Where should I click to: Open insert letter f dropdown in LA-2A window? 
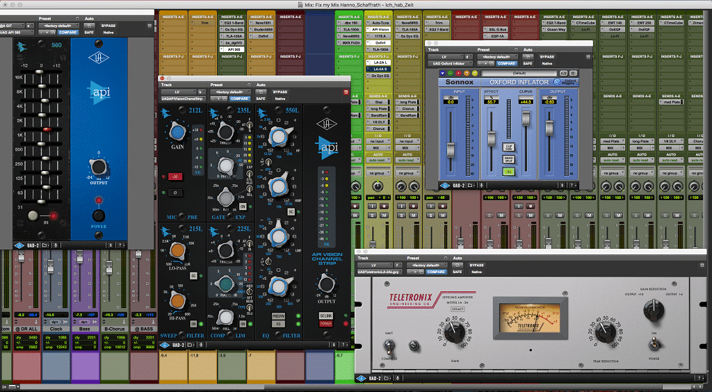click(x=398, y=266)
